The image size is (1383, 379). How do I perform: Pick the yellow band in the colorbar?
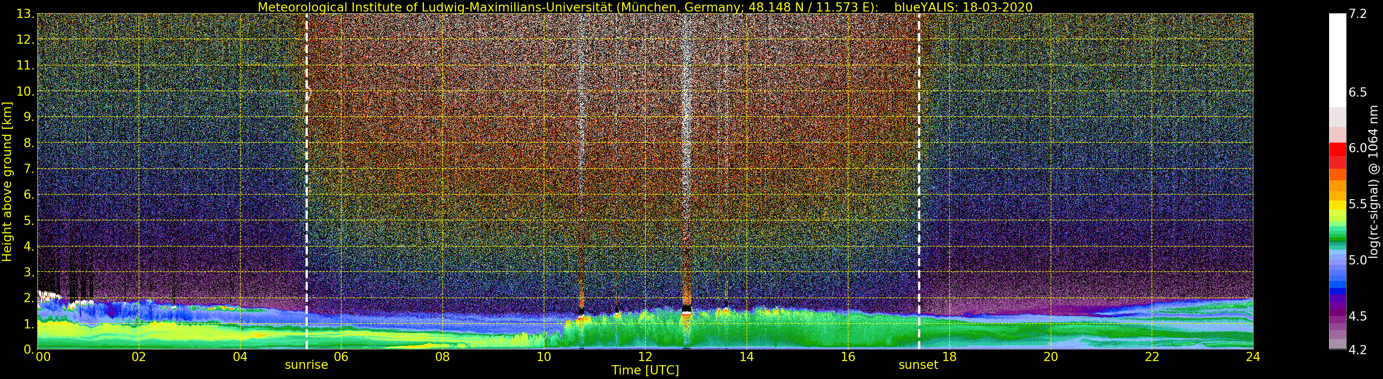[1337, 205]
